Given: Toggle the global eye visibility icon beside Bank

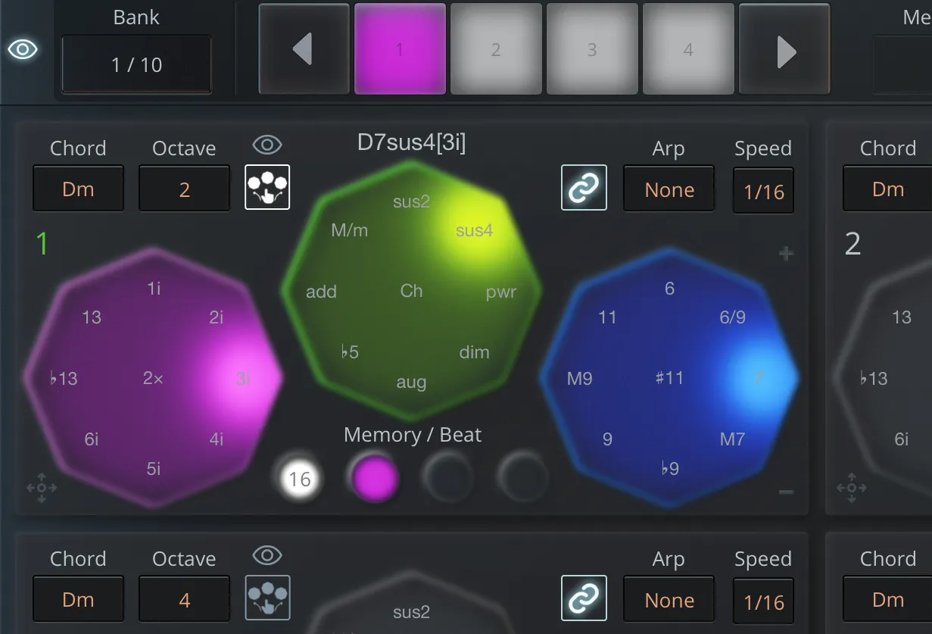Looking at the screenshot, I should [23, 50].
